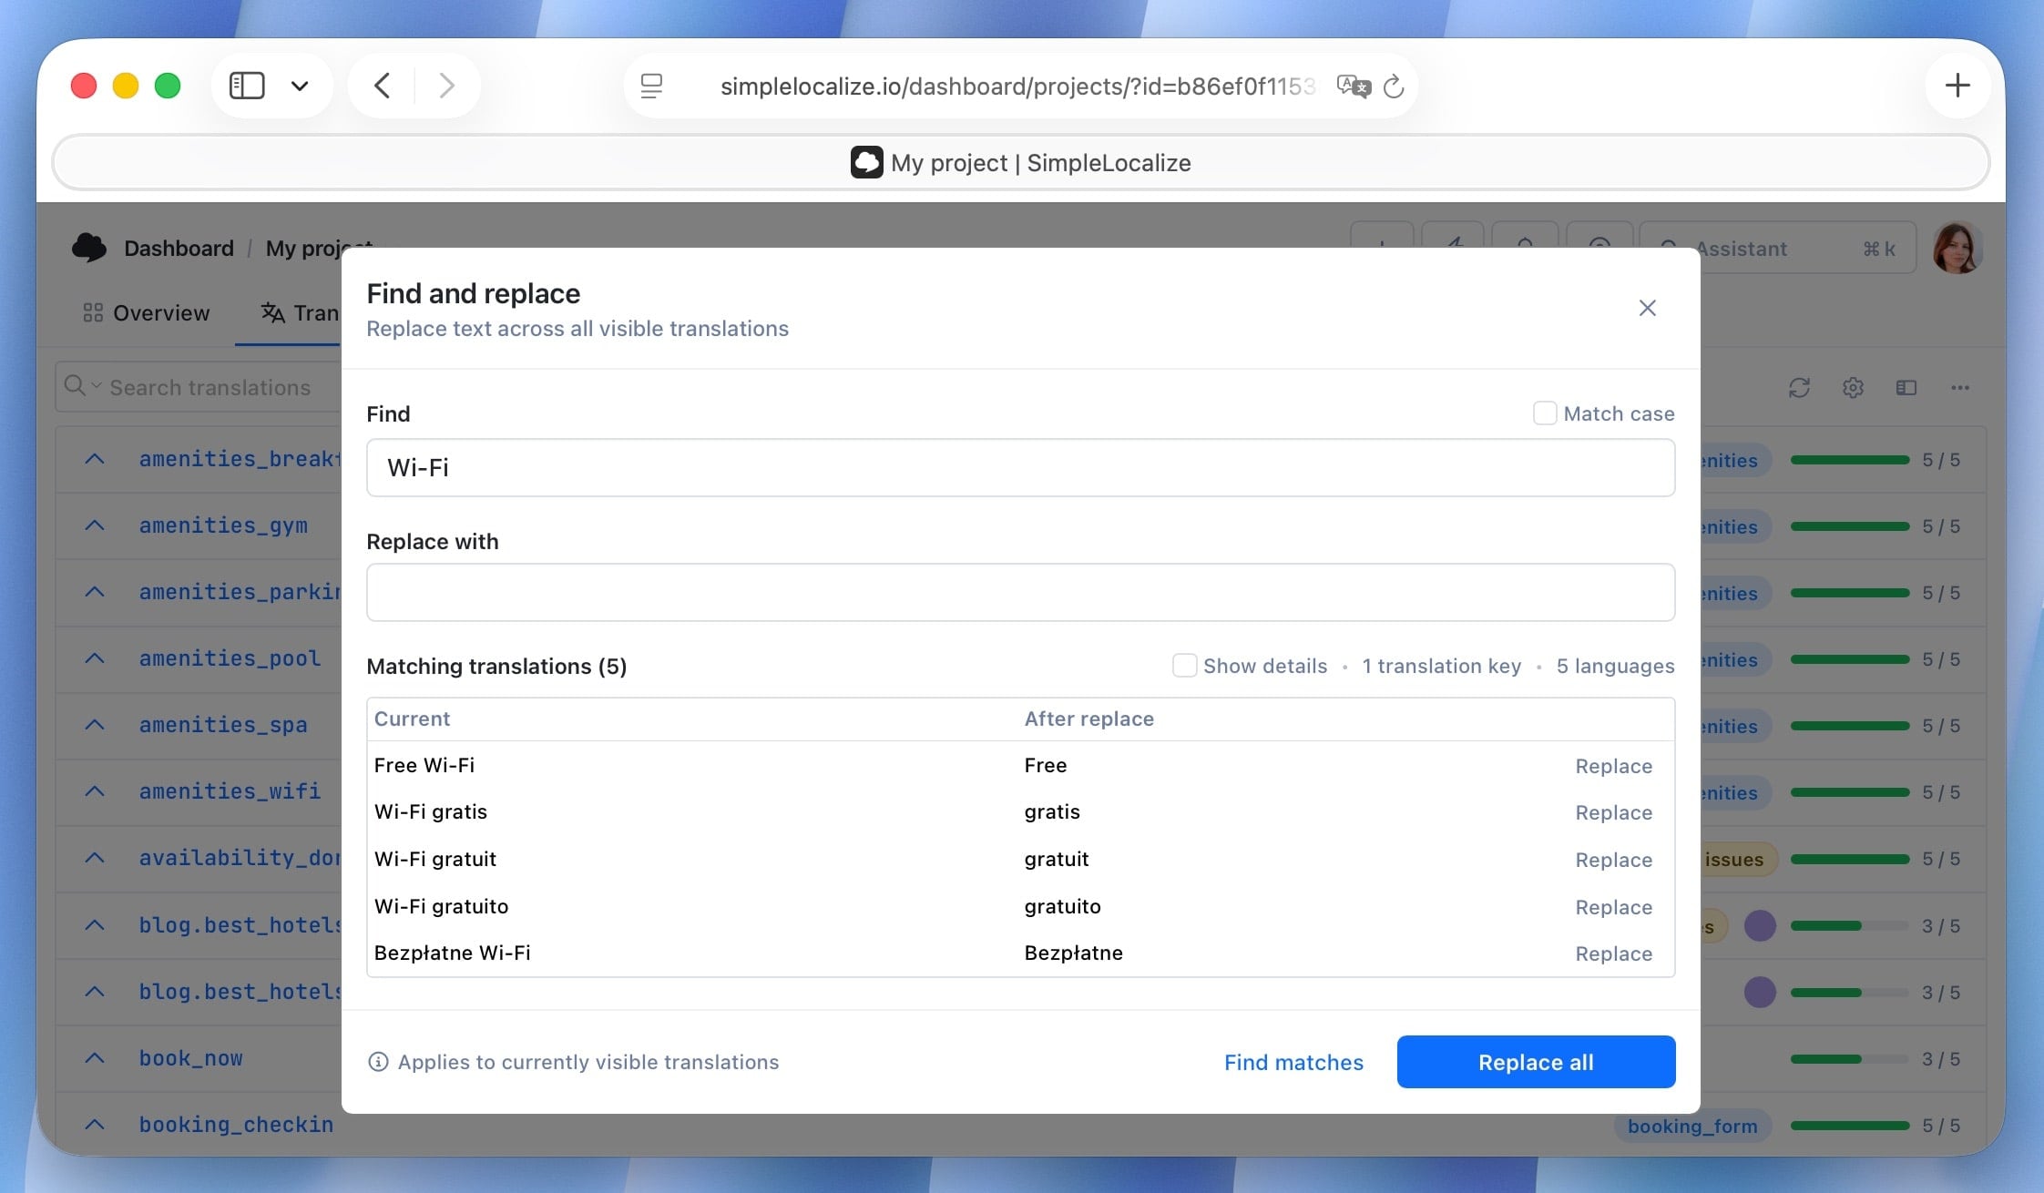Select the amenities_spa translation key
The image size is (2044, 1193).
tap(223, 725)
